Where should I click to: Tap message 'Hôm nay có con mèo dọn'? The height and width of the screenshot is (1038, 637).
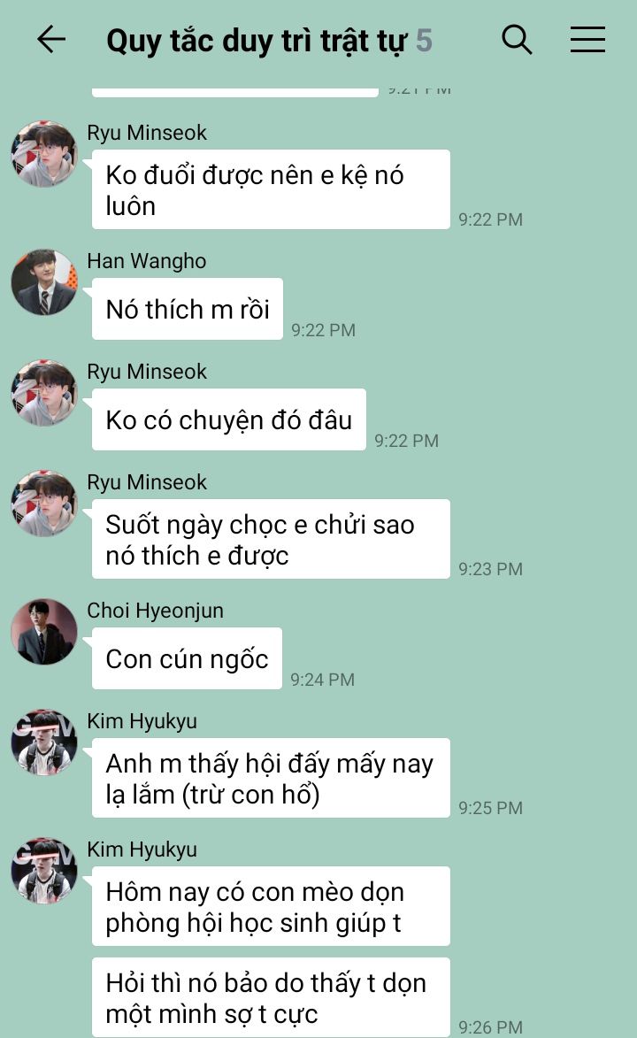tap(271, 907)
